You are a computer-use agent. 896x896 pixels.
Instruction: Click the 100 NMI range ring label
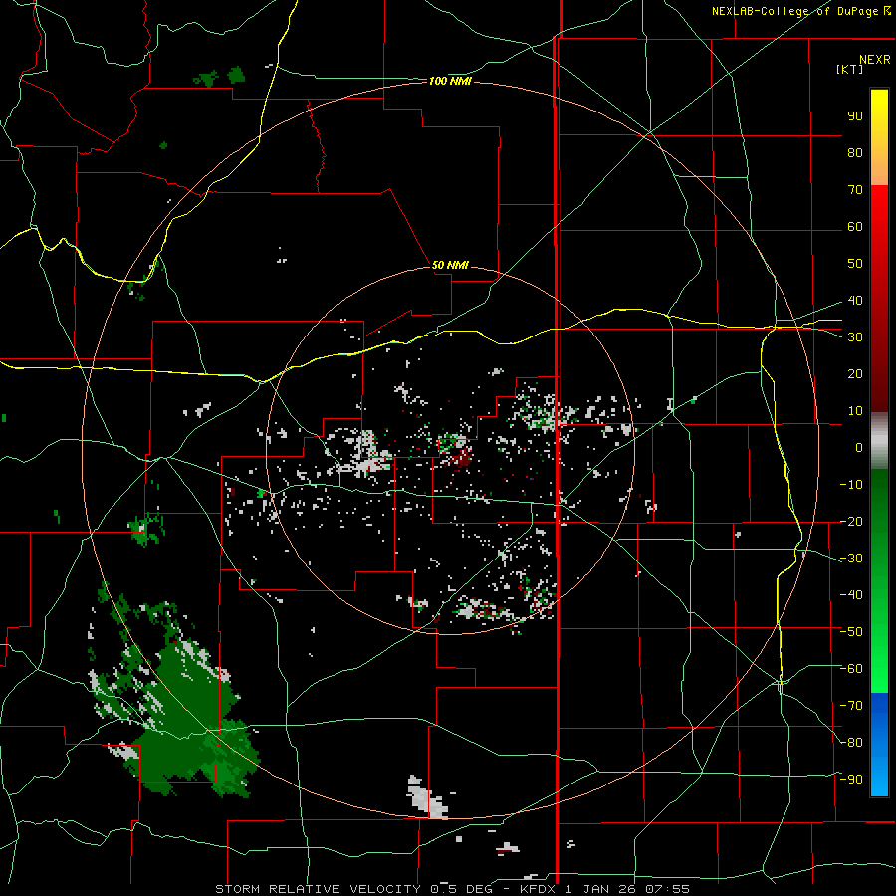click(x=450, y=82)
